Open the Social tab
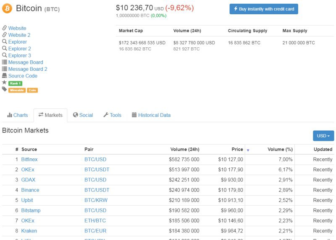Viewport: 336px width, 240px height. [x=83, y=115]
